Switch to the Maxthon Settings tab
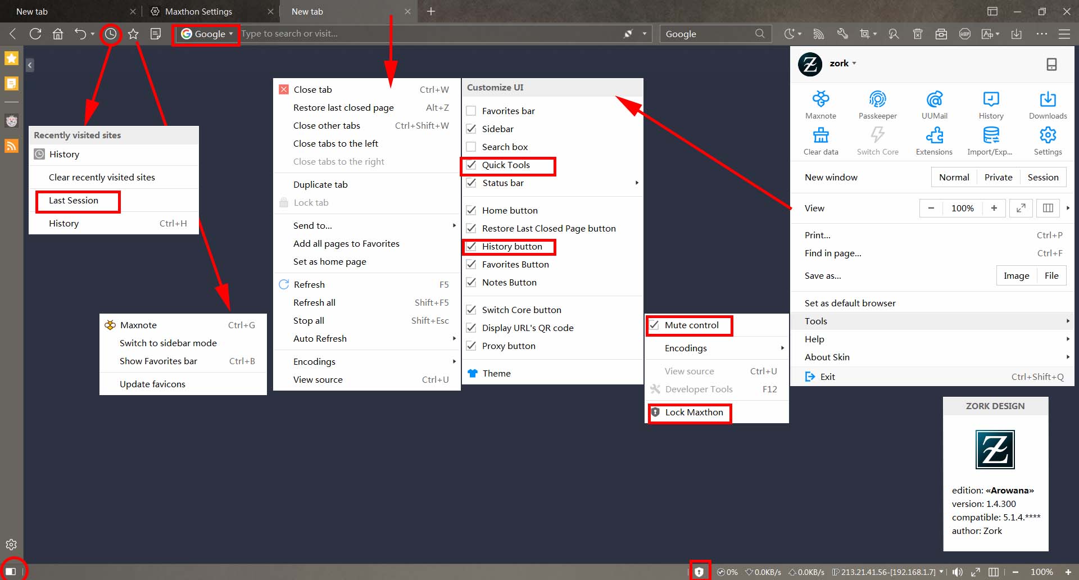 211,11
